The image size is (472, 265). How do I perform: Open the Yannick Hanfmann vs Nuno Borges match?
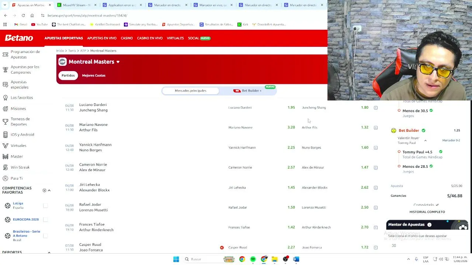(x=95, y=147)
